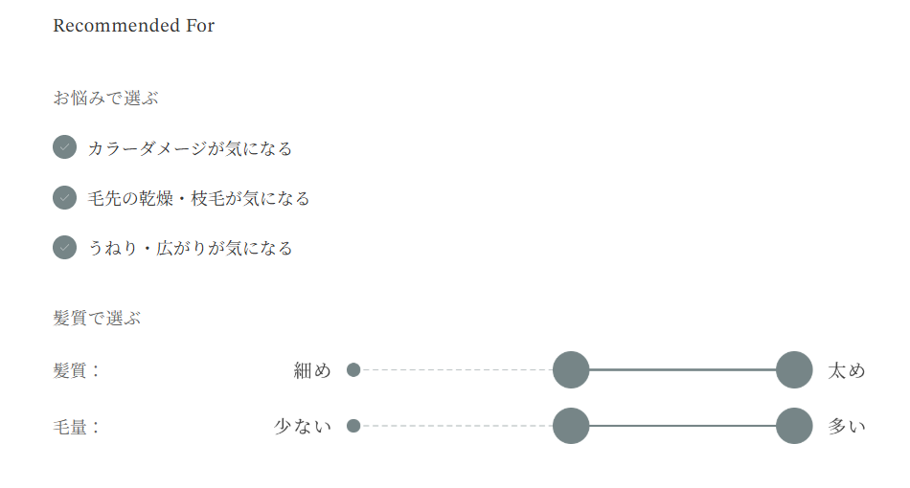
Task: Click the お悩みで選ぶ section heading
Action: 105,98
